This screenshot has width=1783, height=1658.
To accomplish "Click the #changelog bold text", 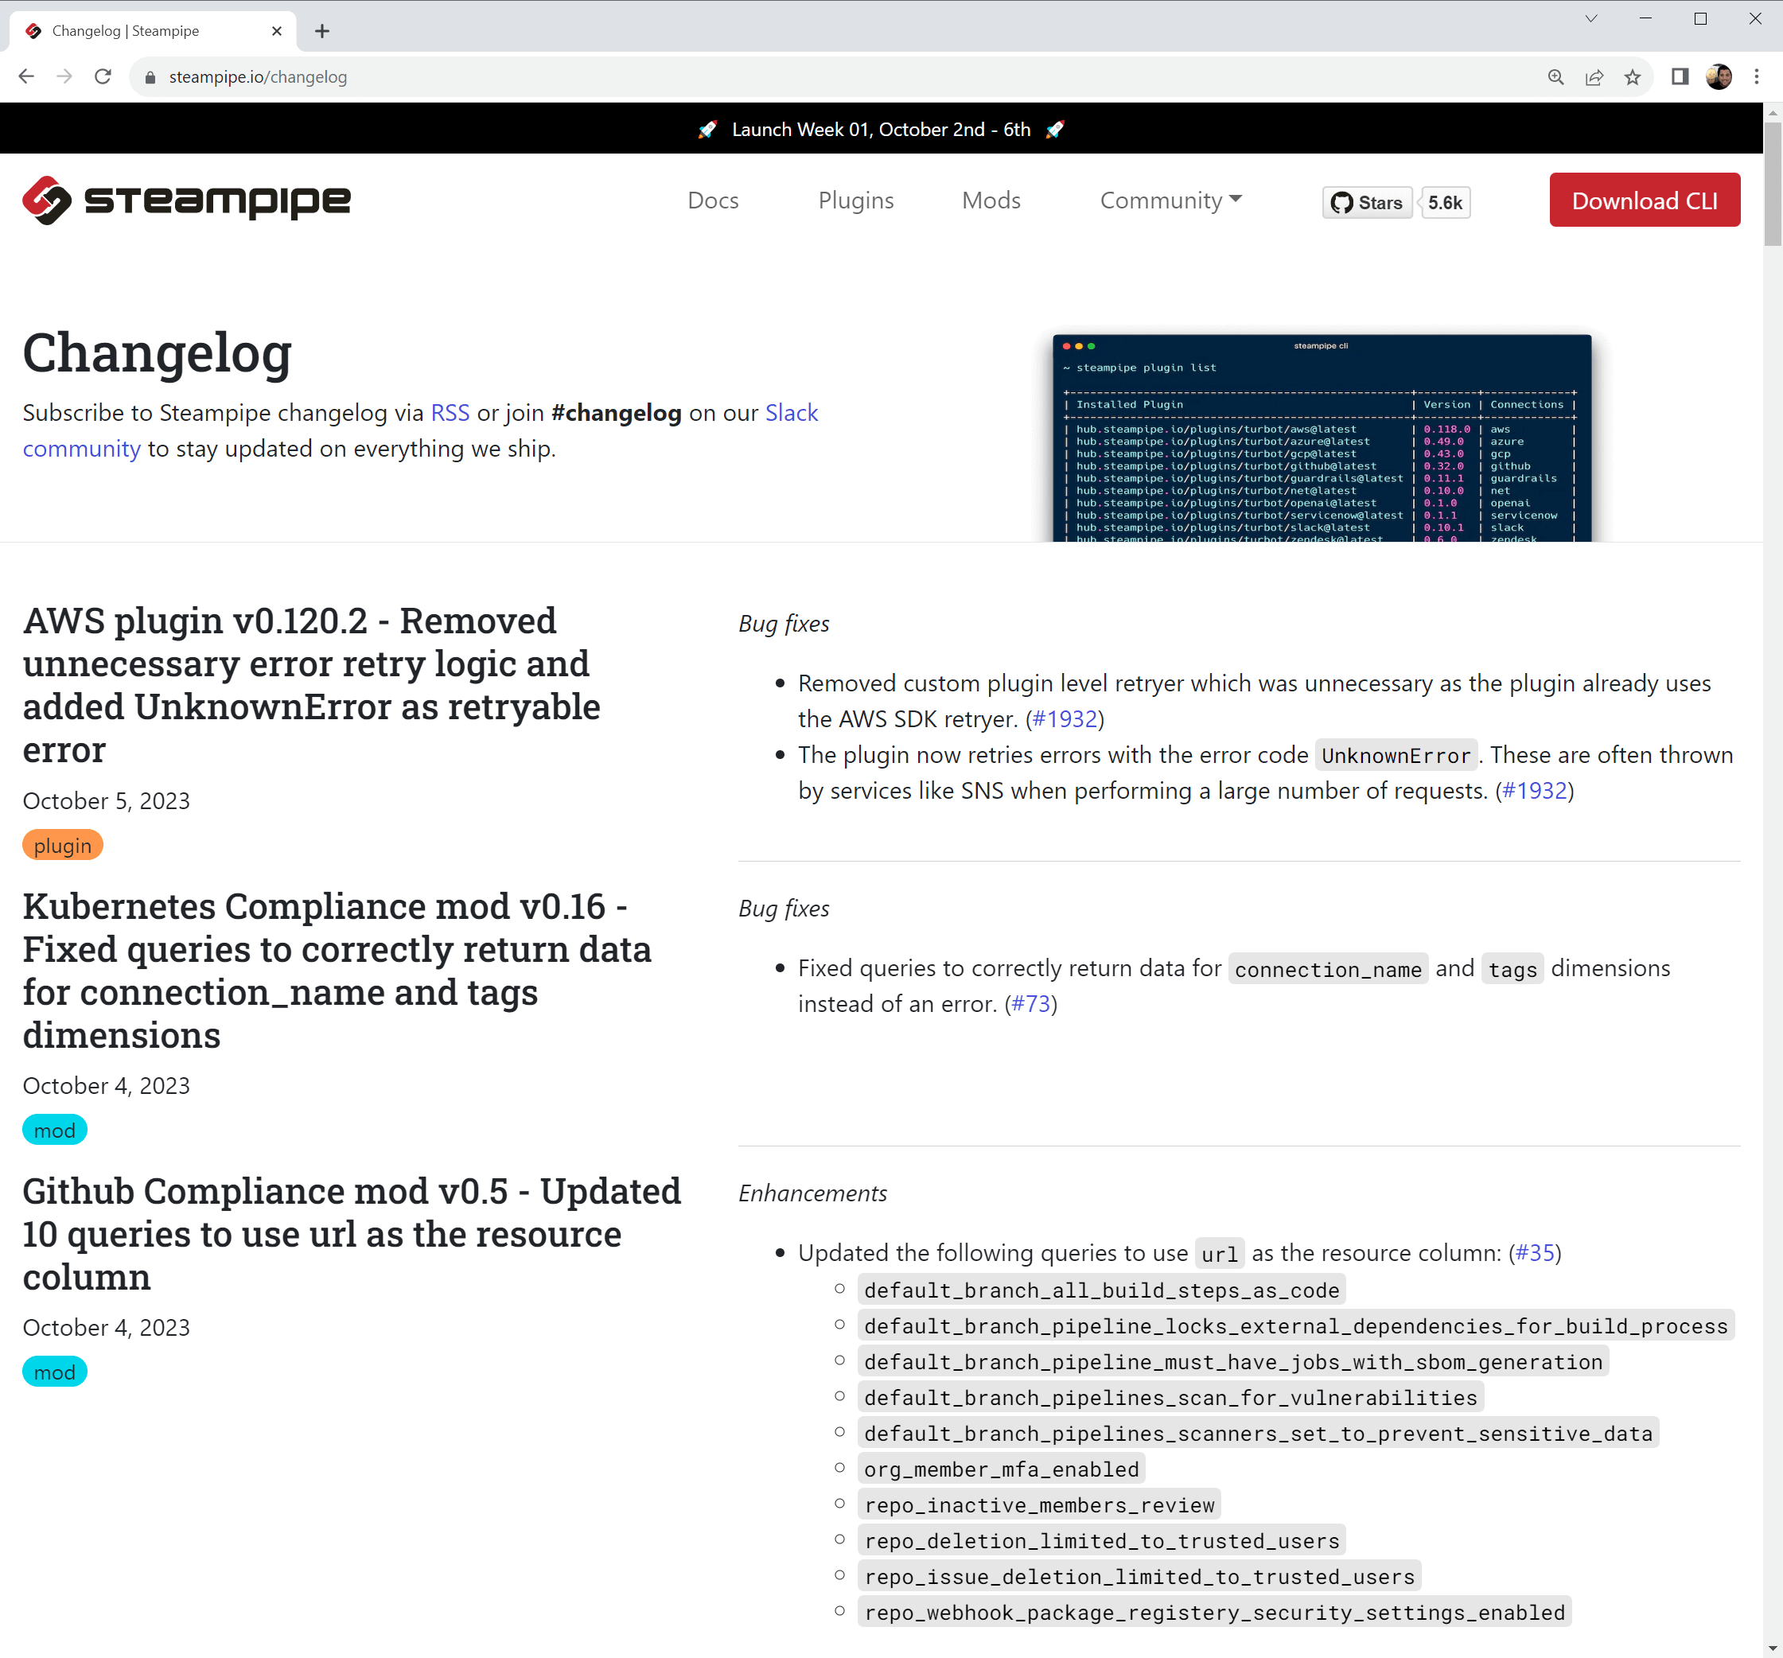I will point(616,412).
